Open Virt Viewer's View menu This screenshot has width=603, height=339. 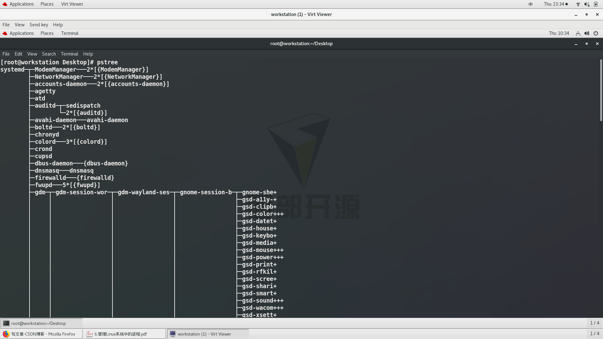click(19, 25)
